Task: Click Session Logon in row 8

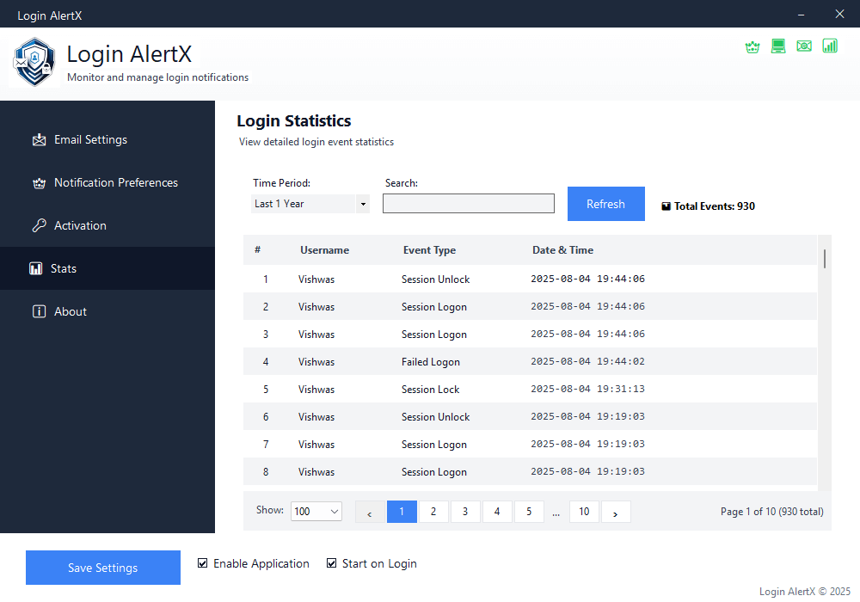Action: point(433,472)
